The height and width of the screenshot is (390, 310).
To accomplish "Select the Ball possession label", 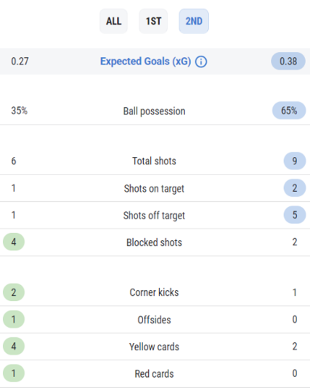I will point(154,111).
